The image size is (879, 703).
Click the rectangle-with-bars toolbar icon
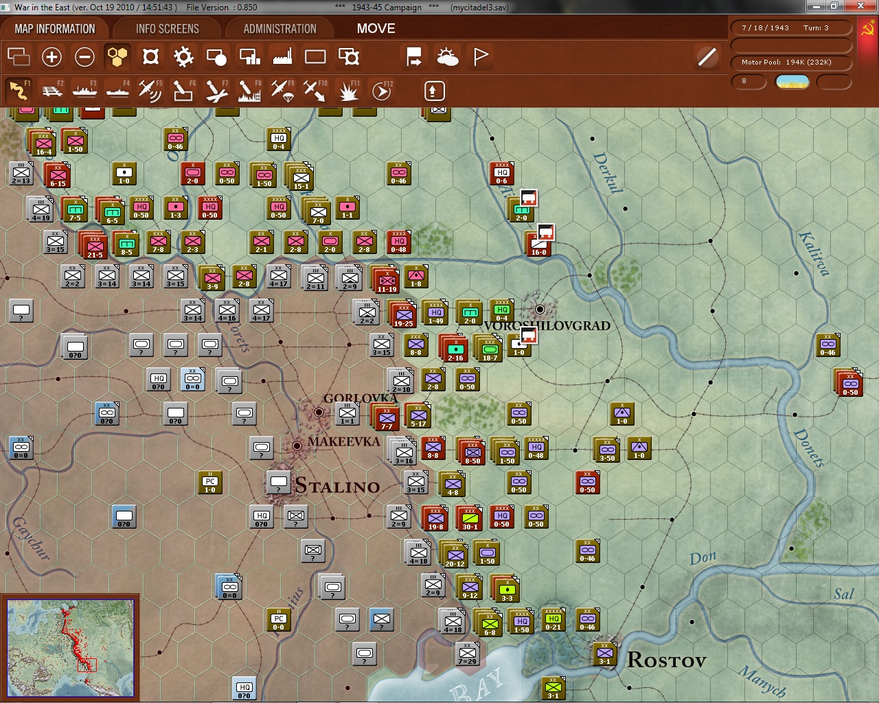[x=249, y=57]
